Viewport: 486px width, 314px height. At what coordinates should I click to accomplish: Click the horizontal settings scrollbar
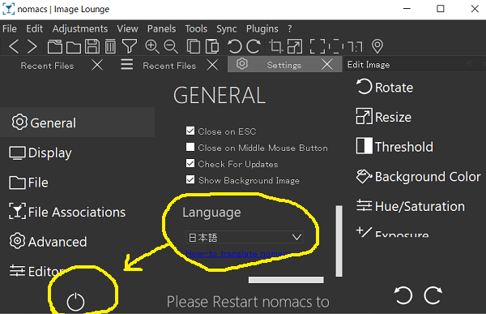(x=286, y=280)
